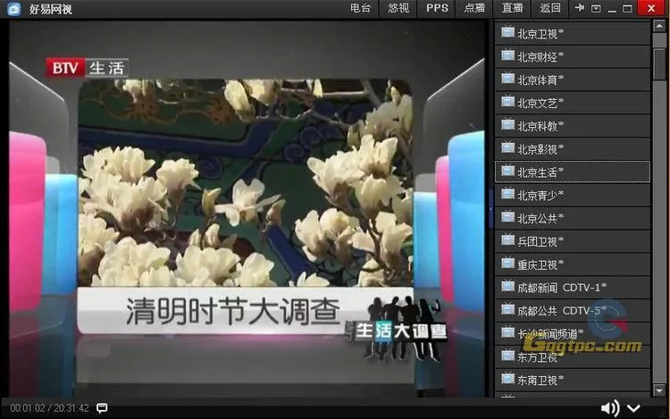The image size is (670, 419).
Task: Select channel 兵团卫视
Action: click(572, 241)
